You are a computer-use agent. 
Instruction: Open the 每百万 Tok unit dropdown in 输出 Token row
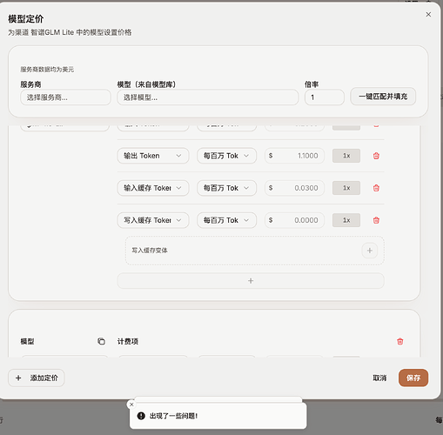pos(226,156)
